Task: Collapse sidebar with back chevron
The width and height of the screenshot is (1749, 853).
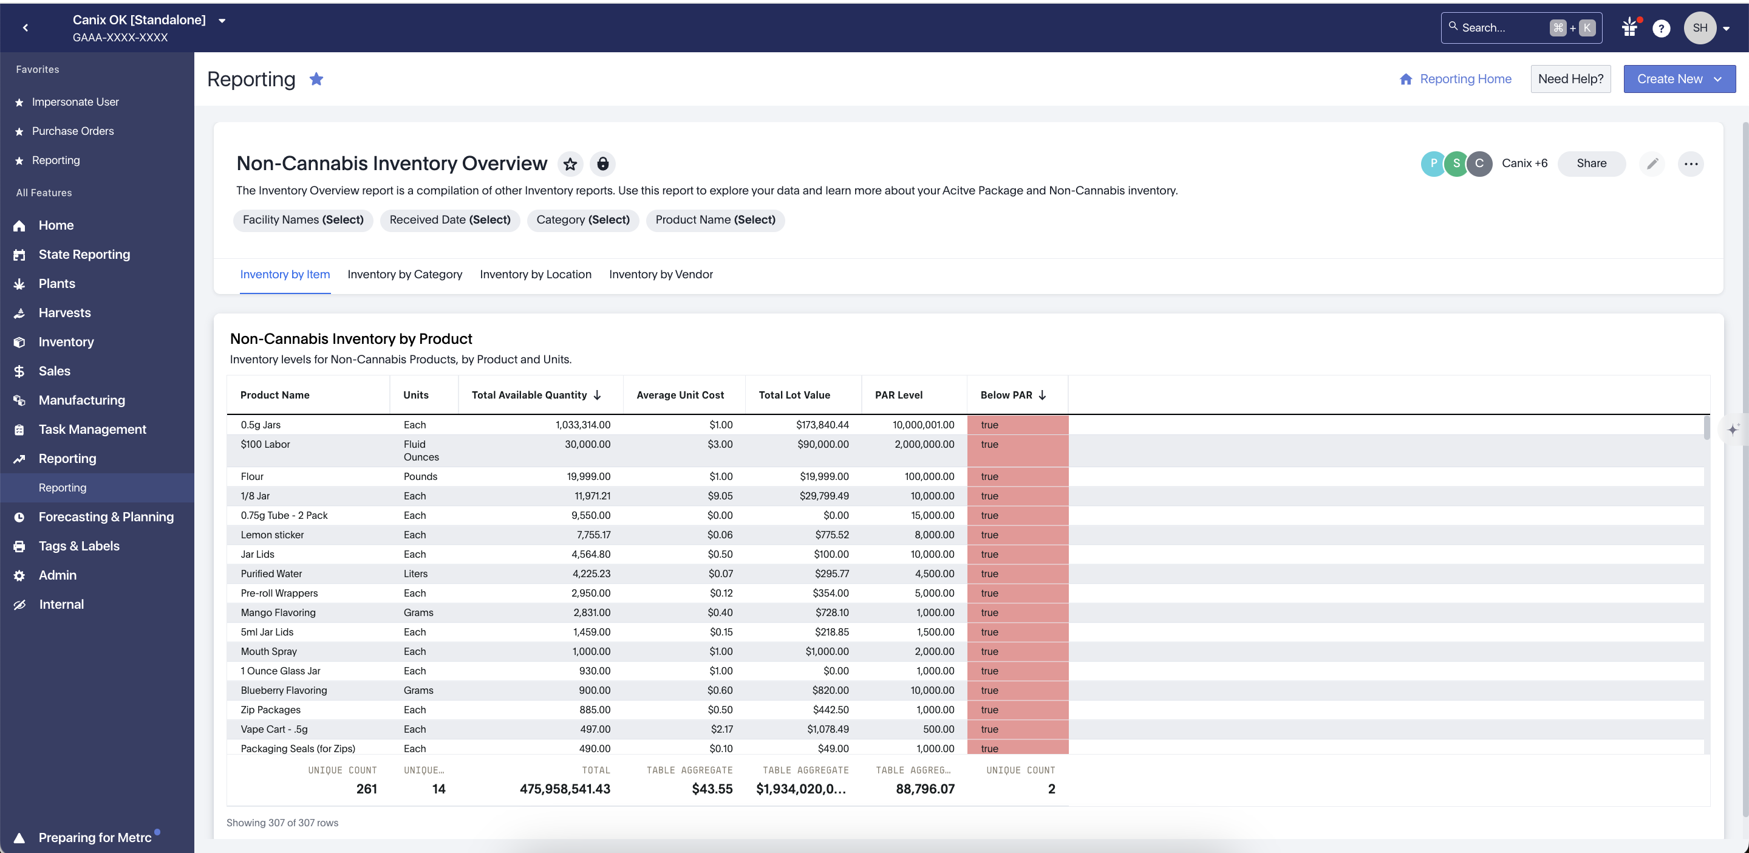Action: pyautogui.click(x=26, y=28)
